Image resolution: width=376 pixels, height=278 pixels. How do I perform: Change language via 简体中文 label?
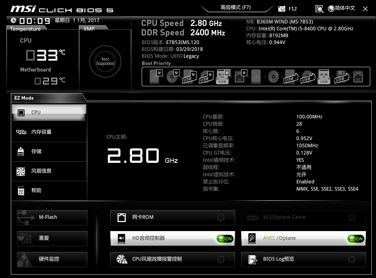345,8
